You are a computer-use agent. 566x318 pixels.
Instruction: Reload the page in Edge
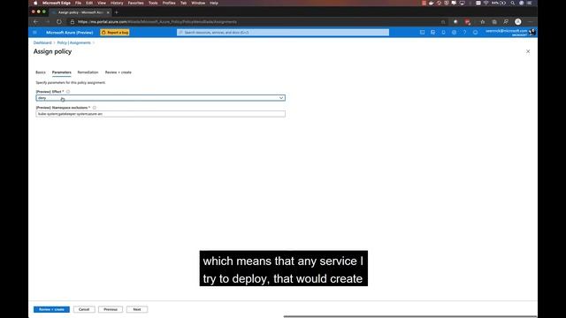[59, 21]
